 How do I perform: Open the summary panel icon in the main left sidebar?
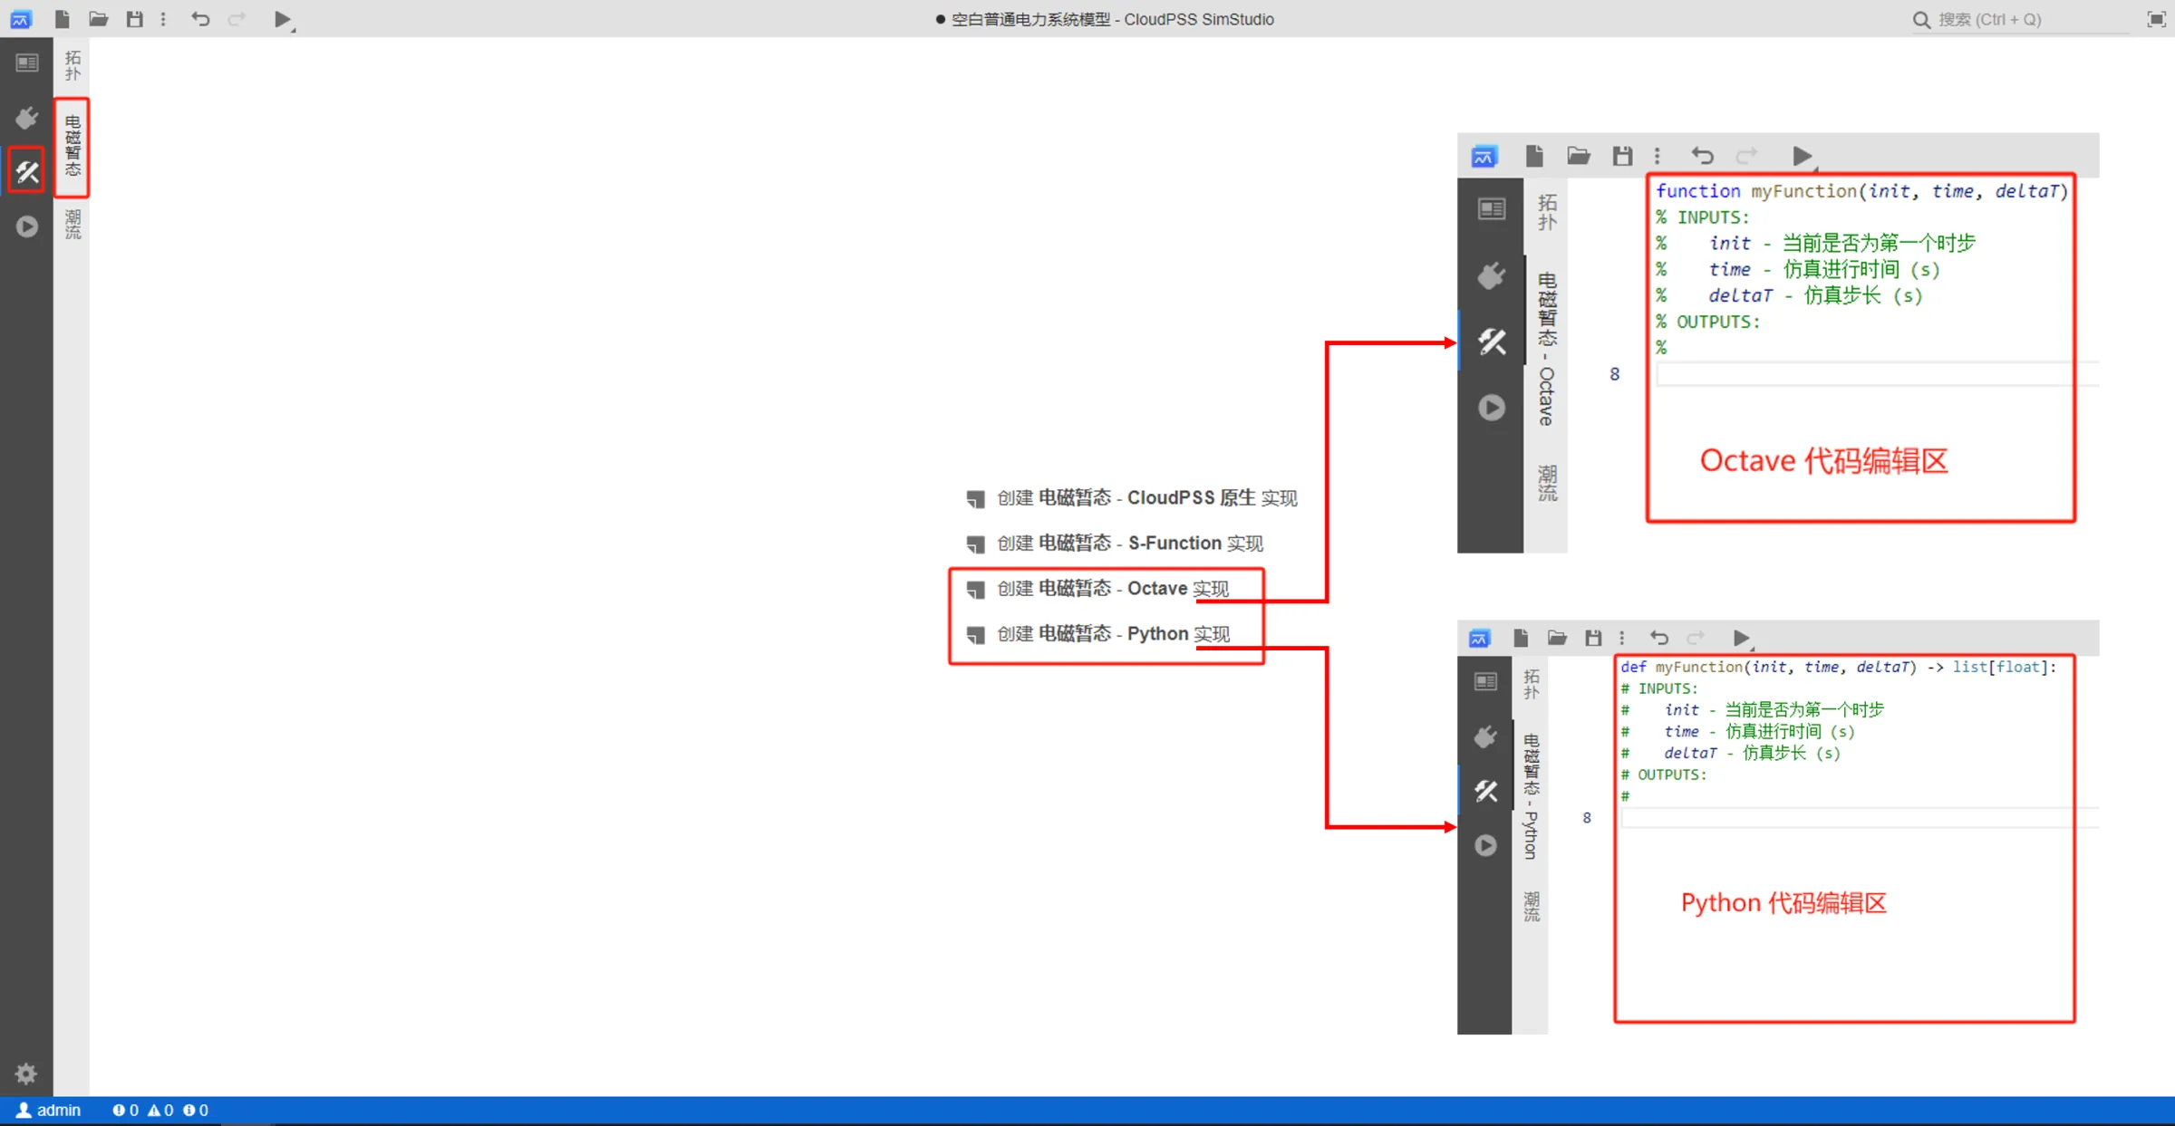tap(26, 63)
